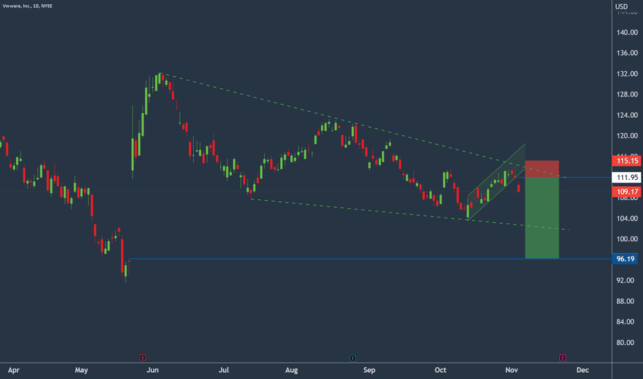Select the lower dashed green trendline
Image resolution: width=643 pixels, height=379 pixels.
[x=410, y=214]
